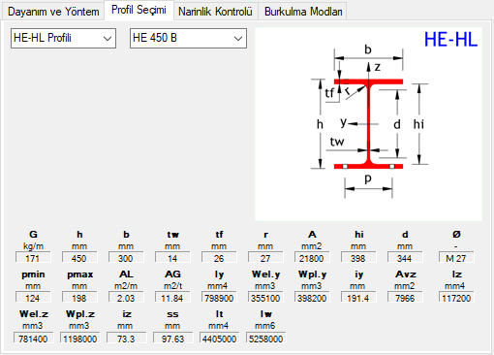Viewport: 494px width, 355px height.
Task: Click the It field showing 4405000
Action: click(219, 338)
